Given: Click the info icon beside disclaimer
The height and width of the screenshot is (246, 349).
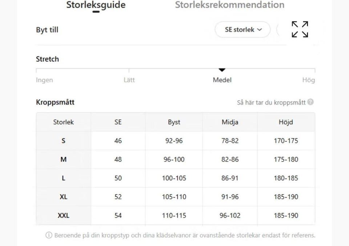Looking at the screenshot, I should 49,235.
